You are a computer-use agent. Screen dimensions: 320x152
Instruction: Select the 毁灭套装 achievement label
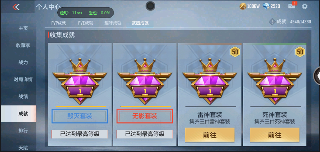tap(80, 116)
